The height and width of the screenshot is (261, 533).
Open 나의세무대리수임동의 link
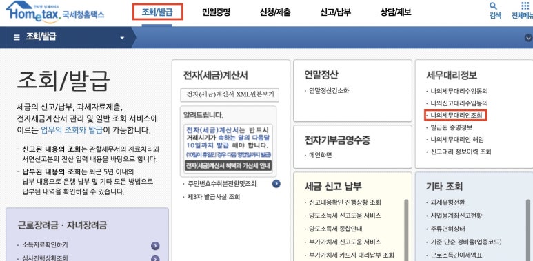point(459,91)
